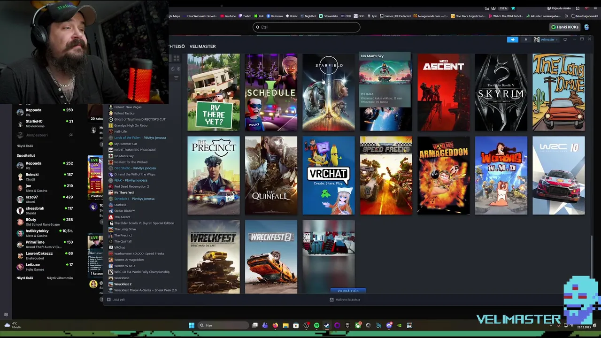Click the Steam library grid view icon
The height and width of the screenshot is (338, 601).
(176, 58)
